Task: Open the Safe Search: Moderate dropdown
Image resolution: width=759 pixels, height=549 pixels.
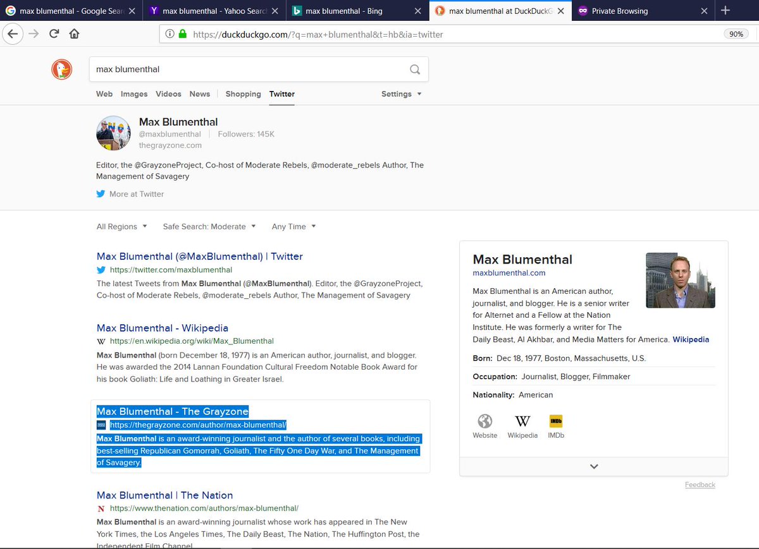Action: [209, 226]
